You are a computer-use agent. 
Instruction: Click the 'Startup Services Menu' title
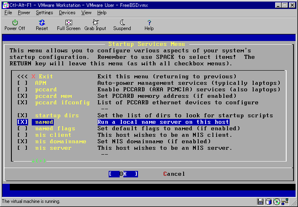[147, 44]
